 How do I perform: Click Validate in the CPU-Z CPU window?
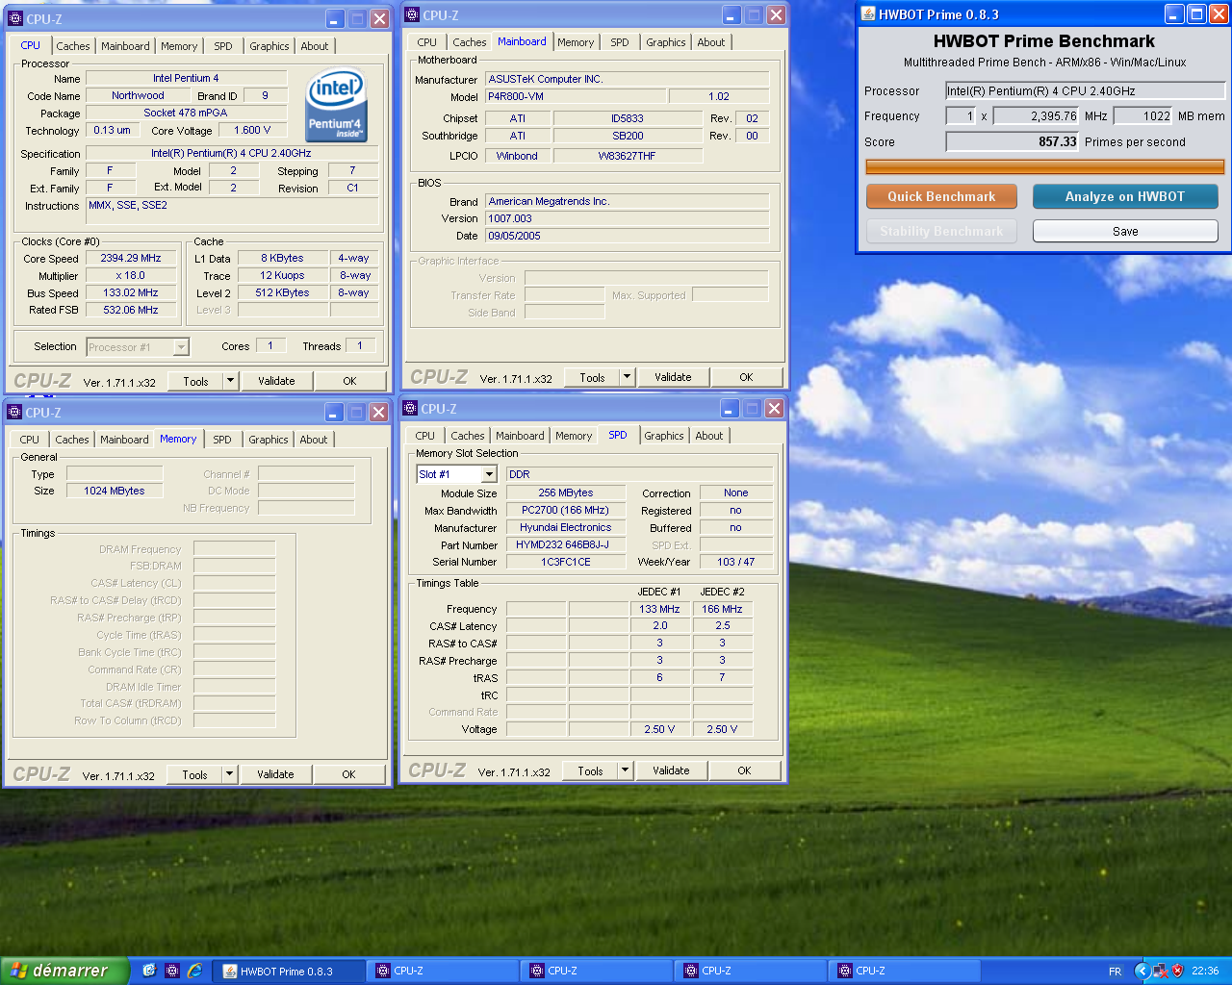coord(276,381)
